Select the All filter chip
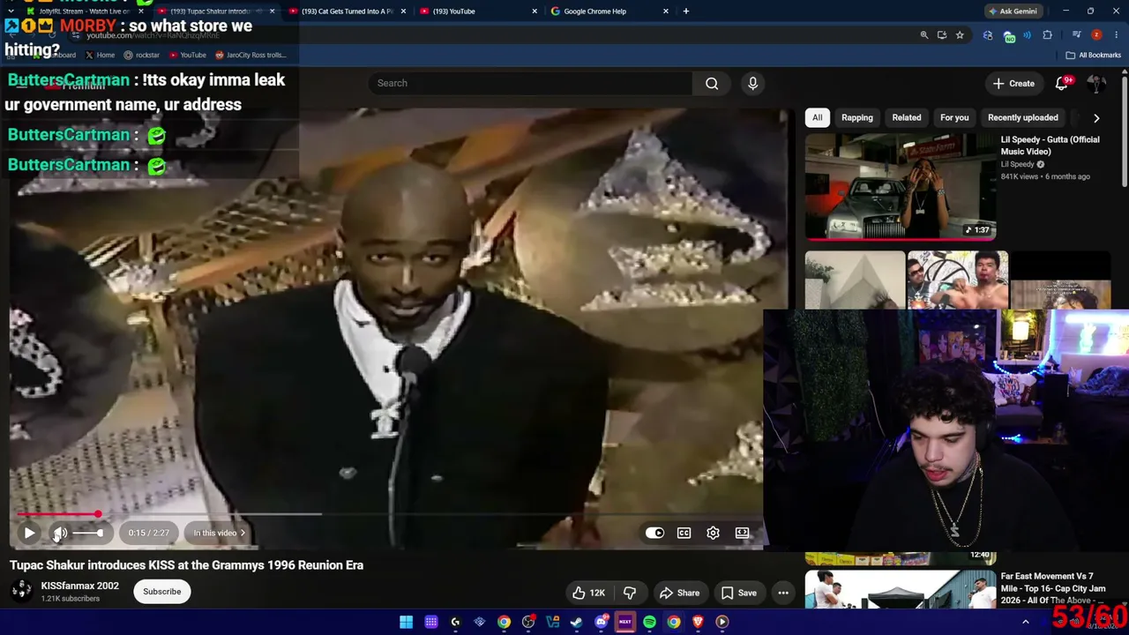 (x=817, y=117)
